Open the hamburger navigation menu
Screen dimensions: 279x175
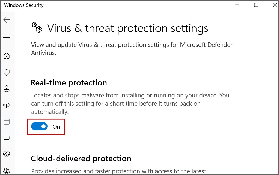(x=7, y=36)
